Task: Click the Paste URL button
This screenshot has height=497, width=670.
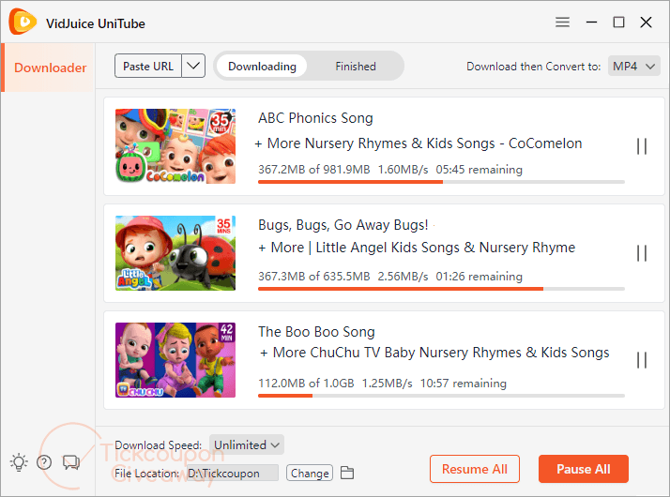Action: [148, 67]
